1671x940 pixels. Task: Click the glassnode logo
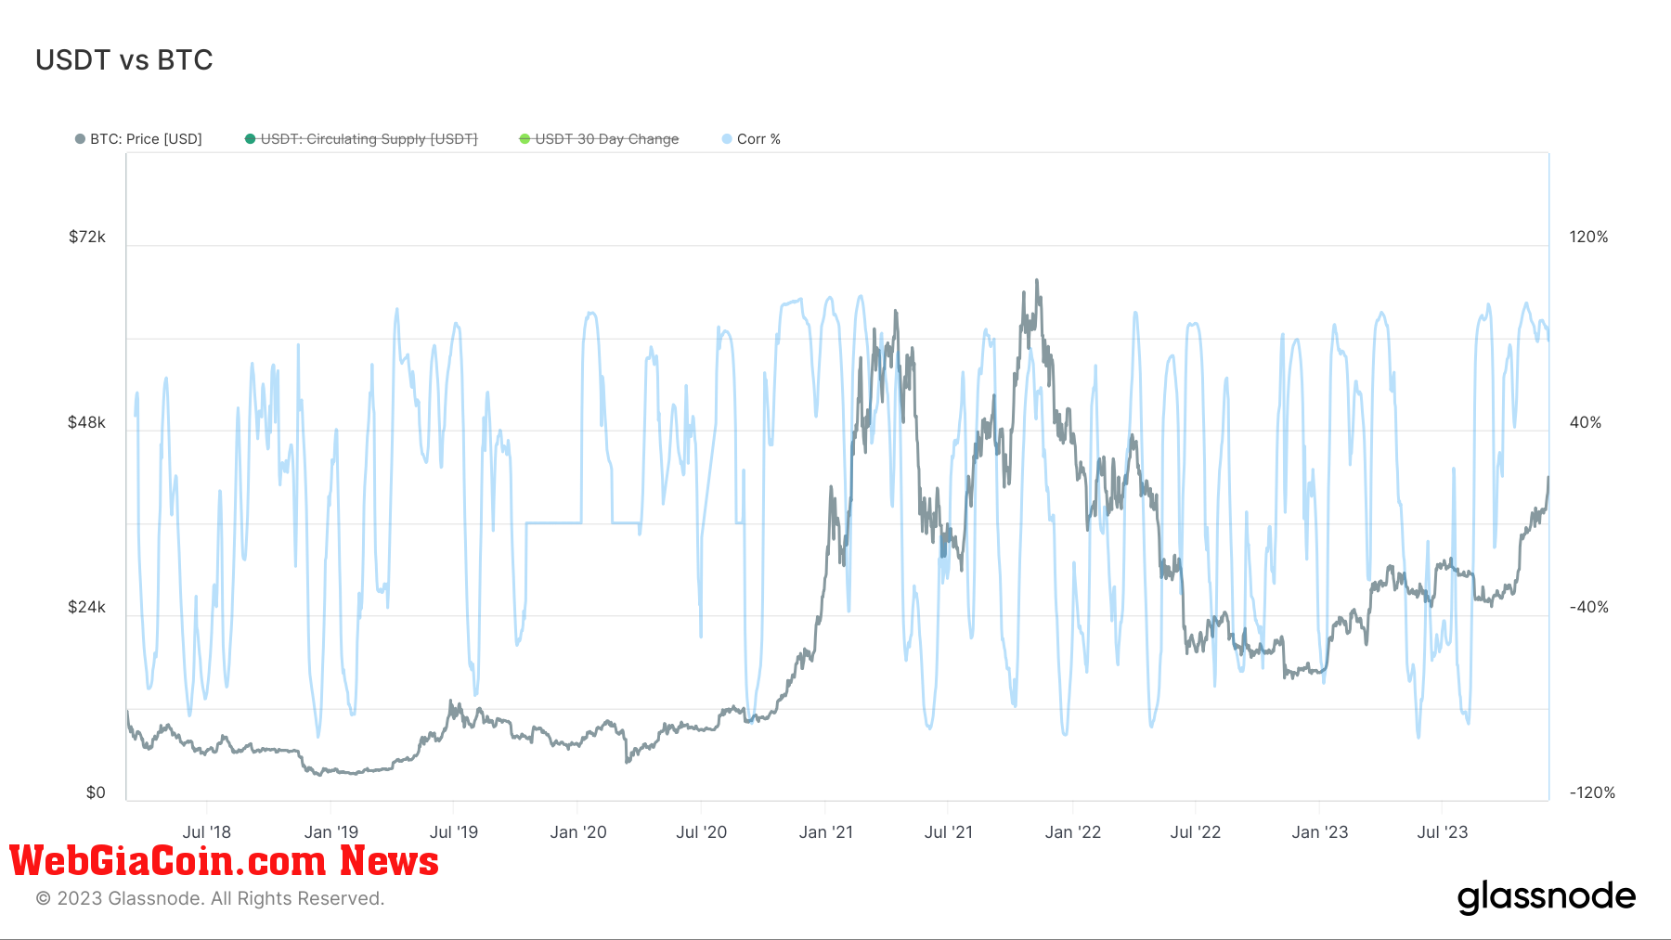(1547, 897)
